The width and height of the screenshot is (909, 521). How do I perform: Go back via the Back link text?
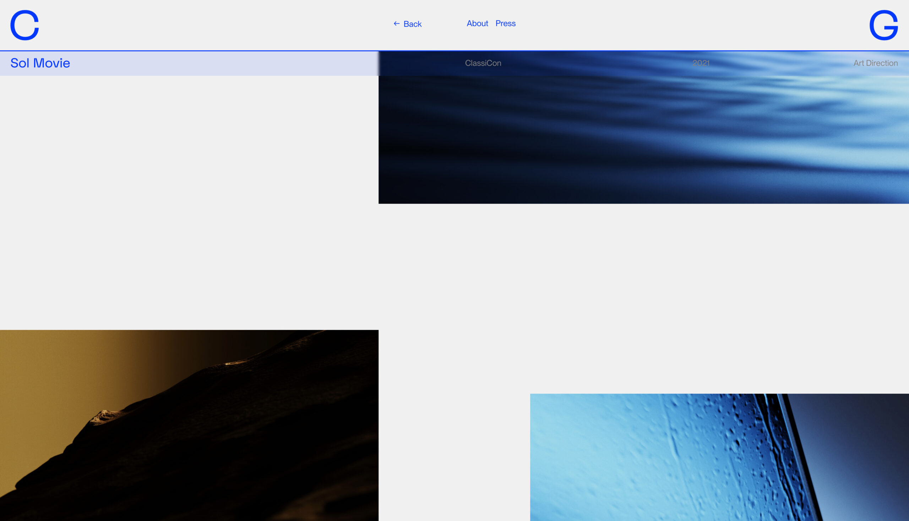click(x=412, y=24)
